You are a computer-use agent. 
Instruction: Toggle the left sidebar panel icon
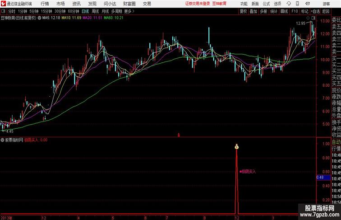(x=3, y=11)
